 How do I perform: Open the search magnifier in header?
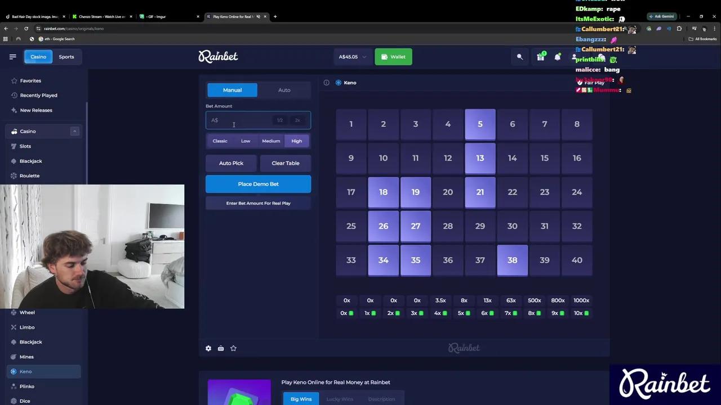(x=519, y=57)
